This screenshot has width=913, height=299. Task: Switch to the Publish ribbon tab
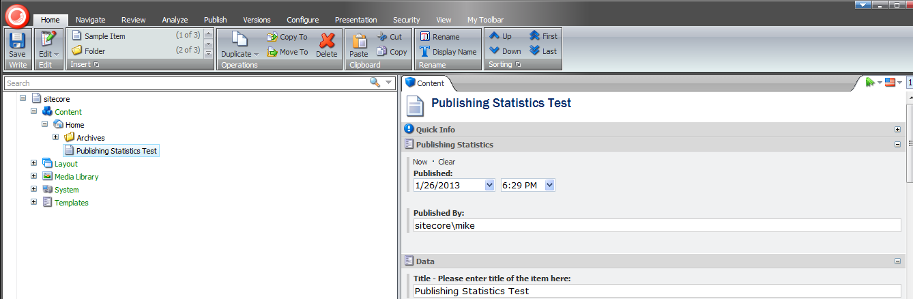coord(215,20)
